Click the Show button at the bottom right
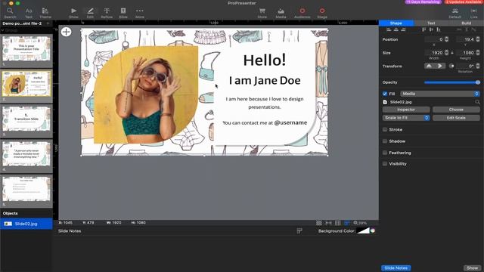 tap(472, 268)
